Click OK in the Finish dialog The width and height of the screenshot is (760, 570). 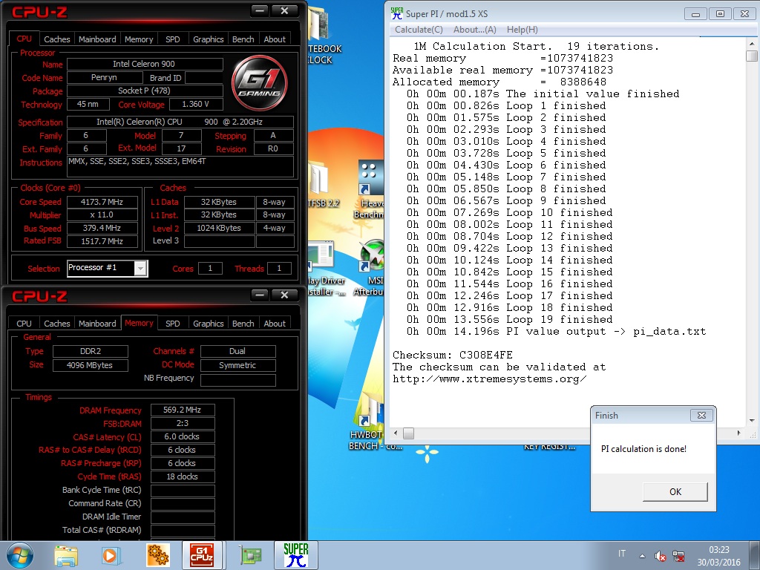[675, 491]
